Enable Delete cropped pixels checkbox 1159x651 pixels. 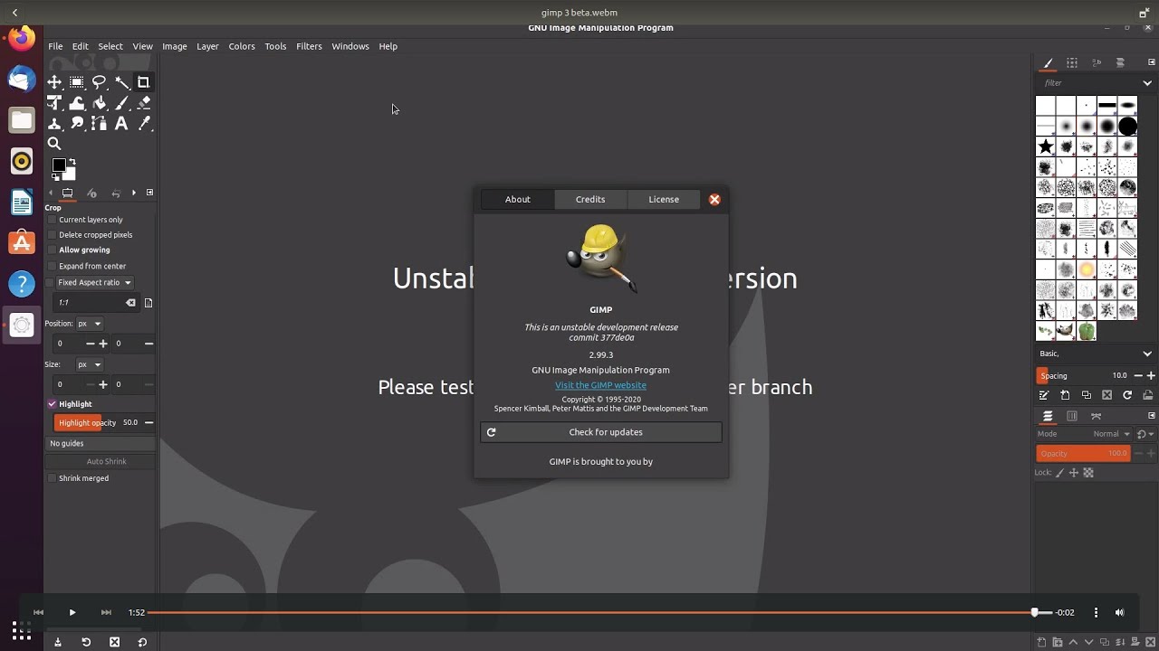[52, 235]
